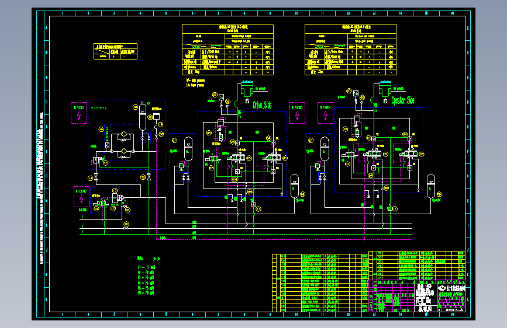Click the header of the middle yellow solenoid table

(227, 29)
